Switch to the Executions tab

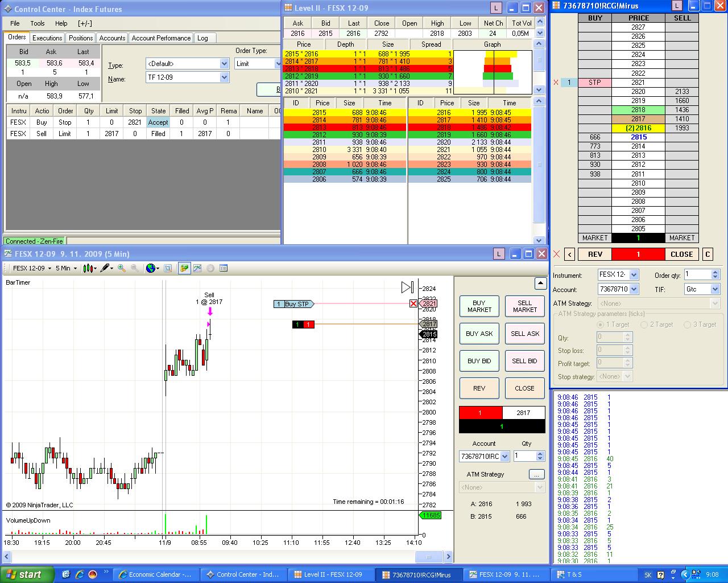pos(47,38)
